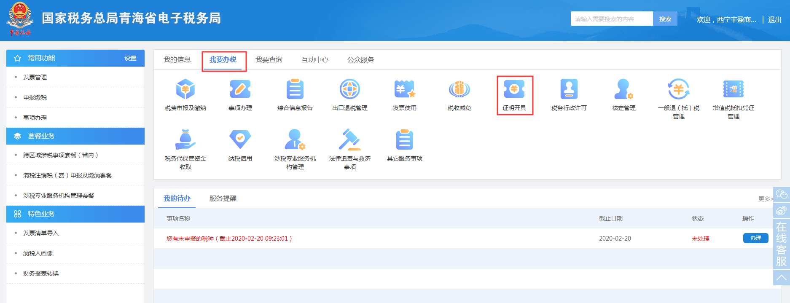
Task: Open 发票管理 in sidebar
Action: tap(35, 77)
